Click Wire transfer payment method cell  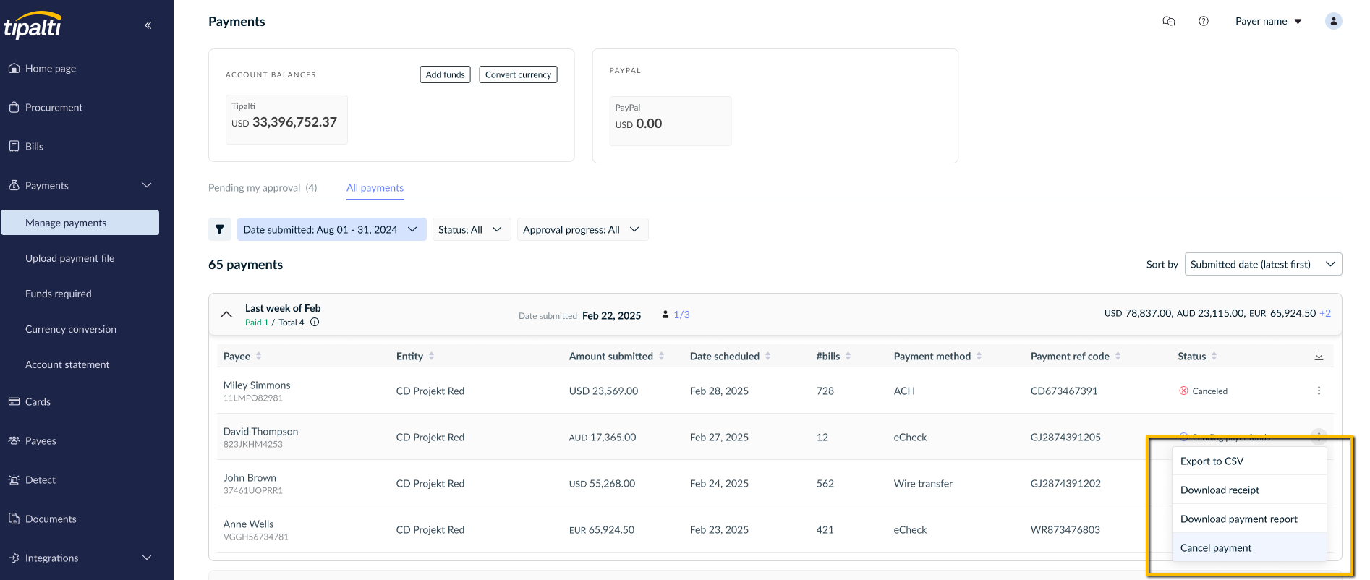(x=923, y=483)
